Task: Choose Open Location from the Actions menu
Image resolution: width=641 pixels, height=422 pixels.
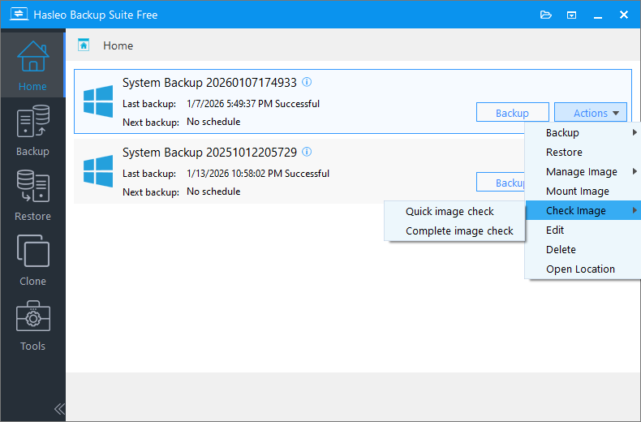Action: tap(583, 269)
